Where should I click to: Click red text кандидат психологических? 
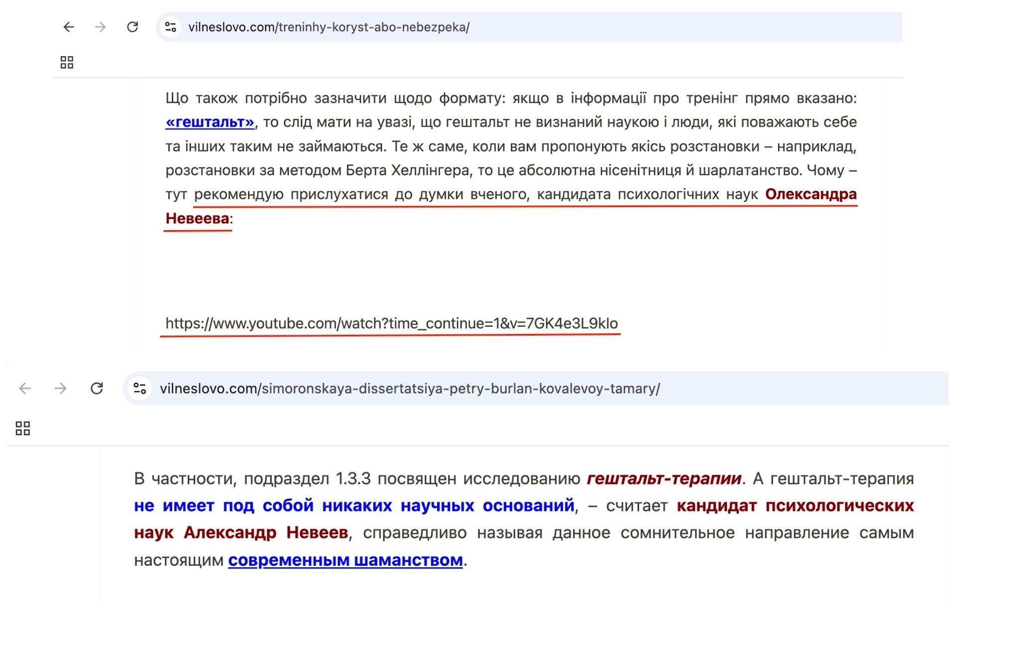click(796, 506)
